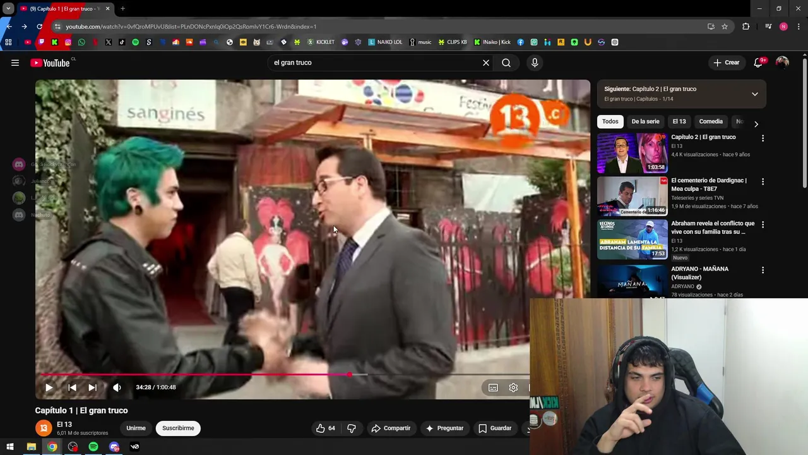Open Spotify from the taskbar
The height and width of the screenshot is (455, 808).
[x=93, y=447]
